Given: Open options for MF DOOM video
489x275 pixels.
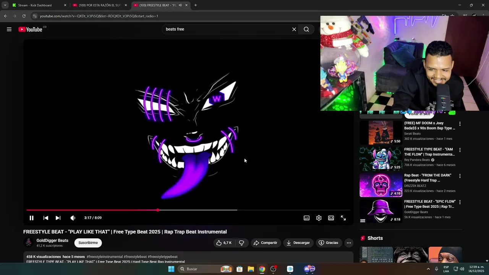Looking at the screenshot, I should click(x=460, y=124).
